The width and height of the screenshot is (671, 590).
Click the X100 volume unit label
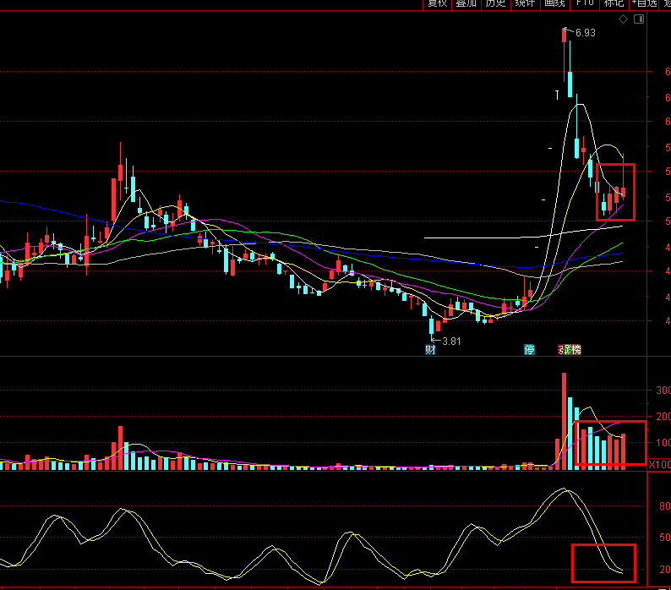659,465
